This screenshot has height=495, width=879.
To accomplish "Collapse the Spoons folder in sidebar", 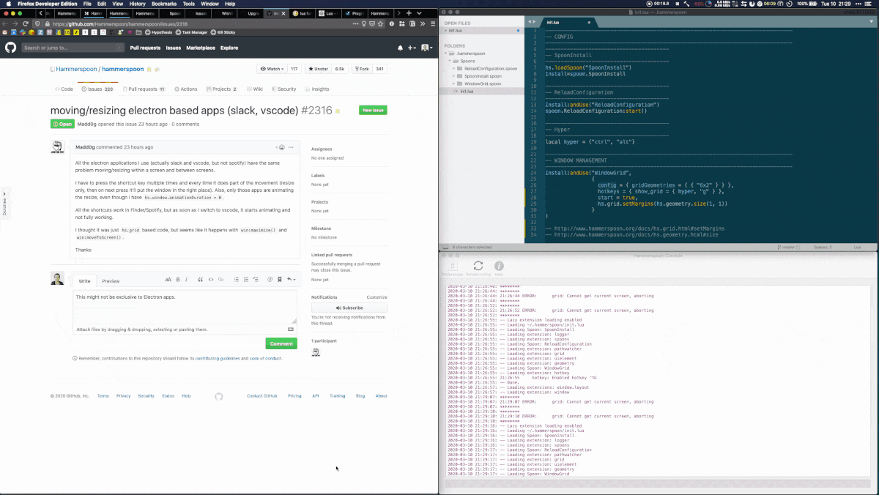I will (450, 61).
